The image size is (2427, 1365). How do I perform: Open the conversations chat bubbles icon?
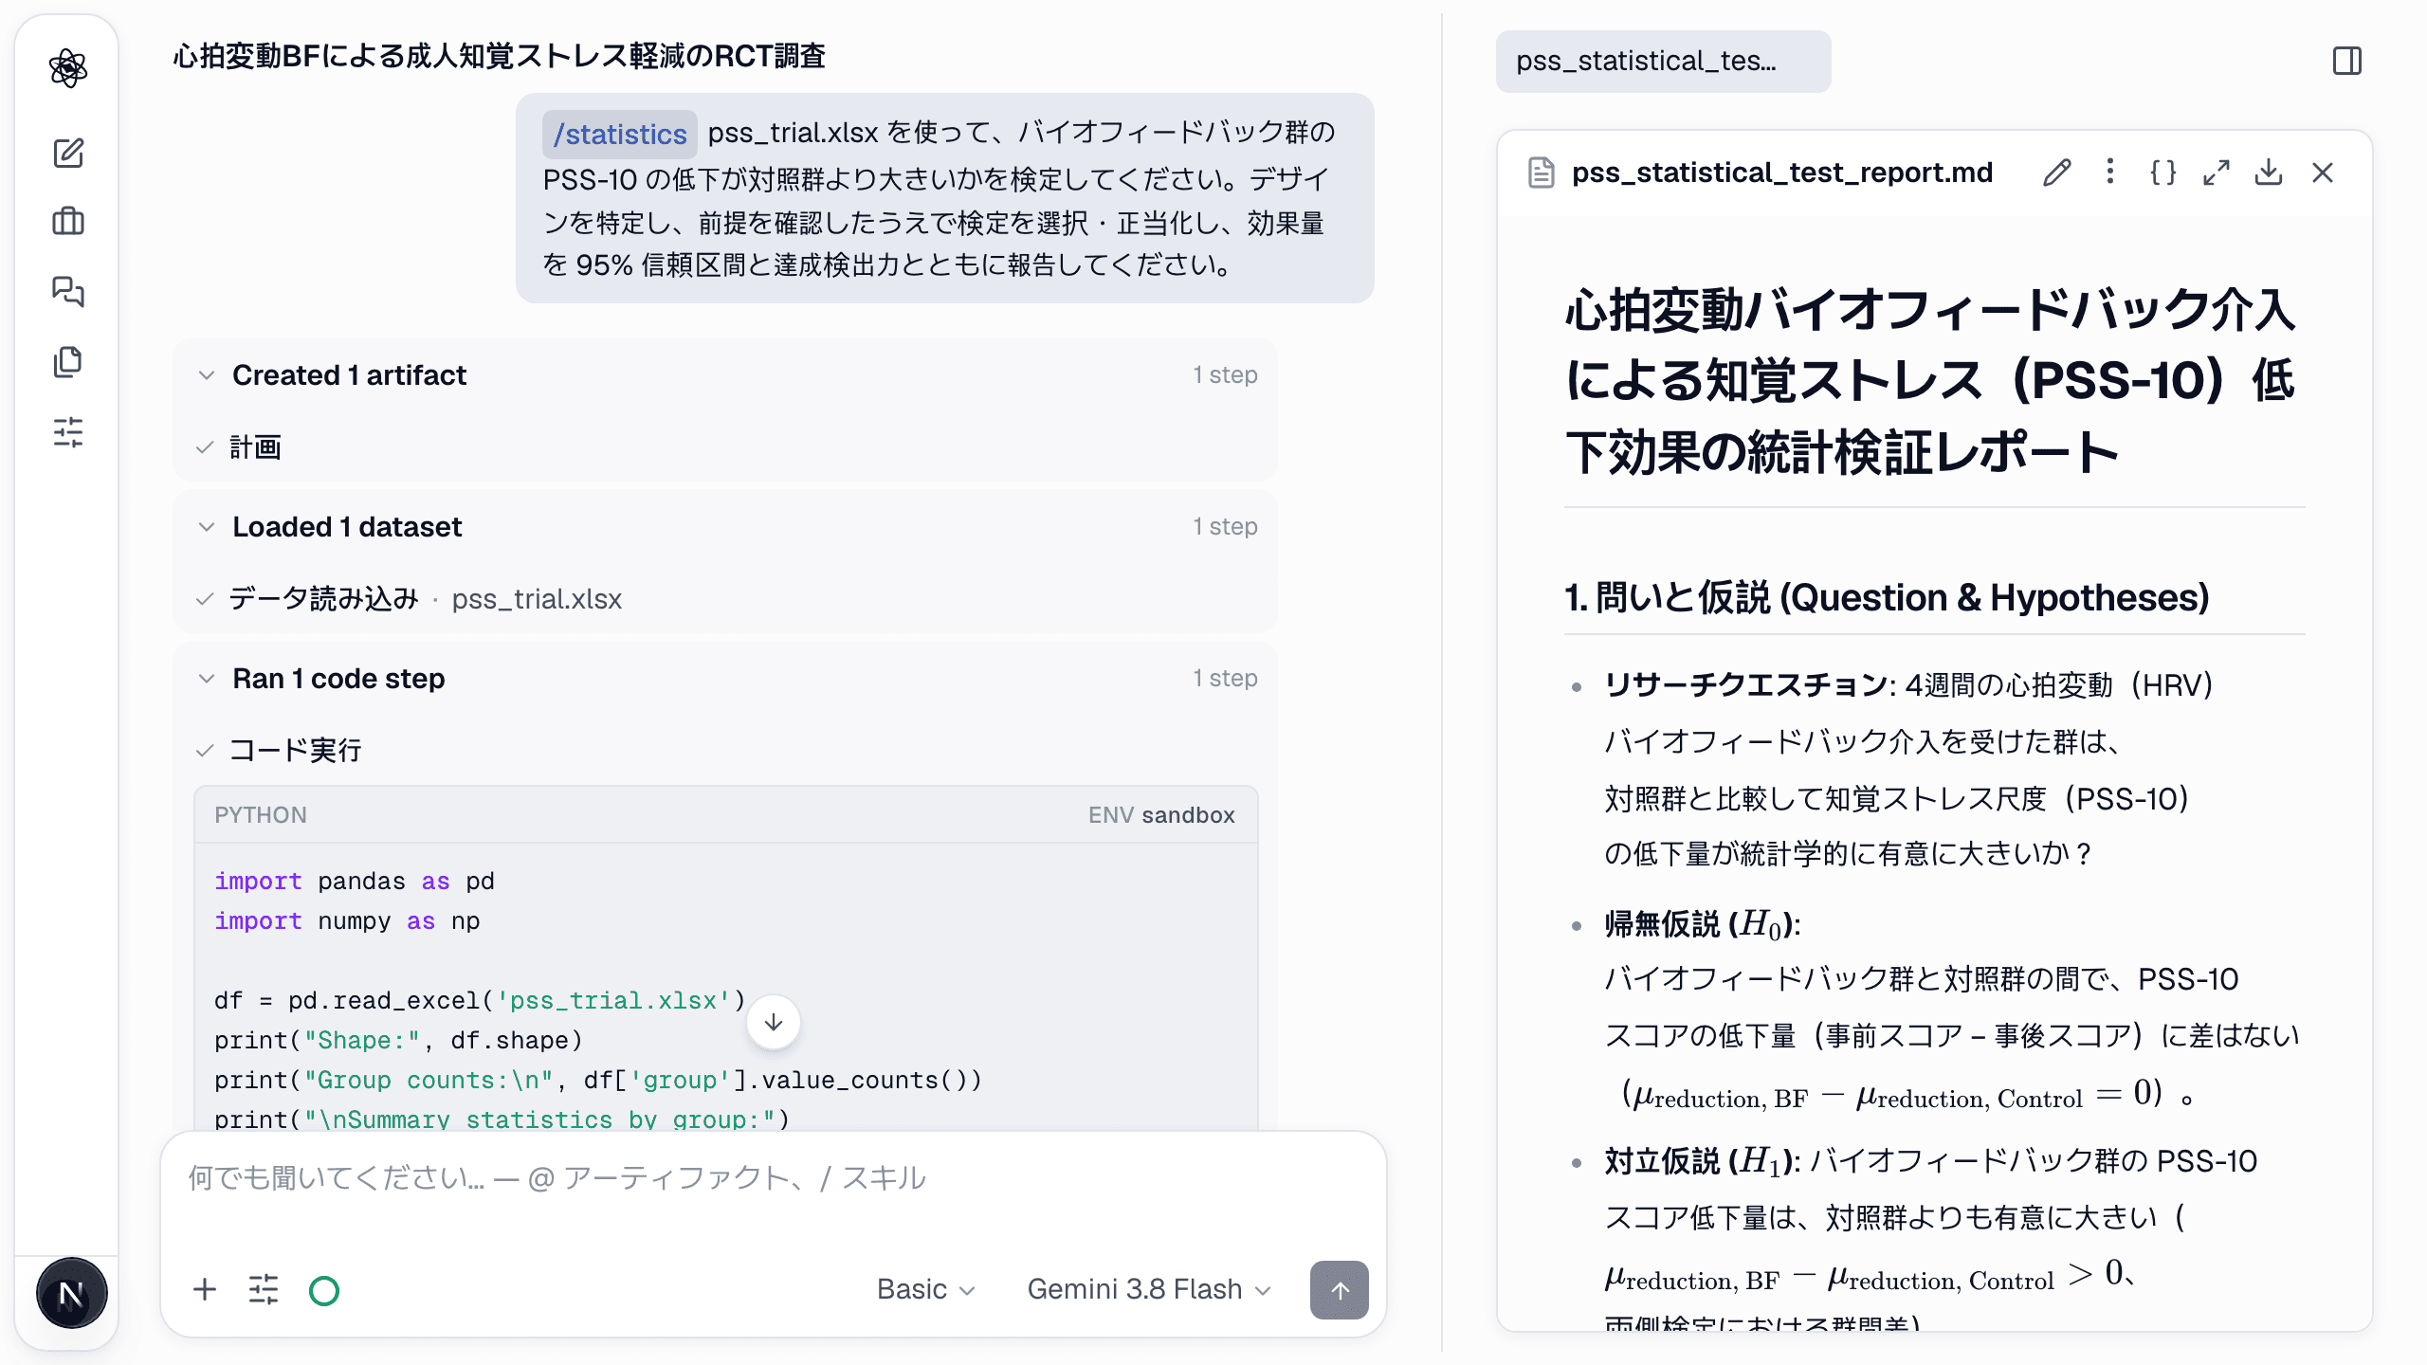[68, 291]
